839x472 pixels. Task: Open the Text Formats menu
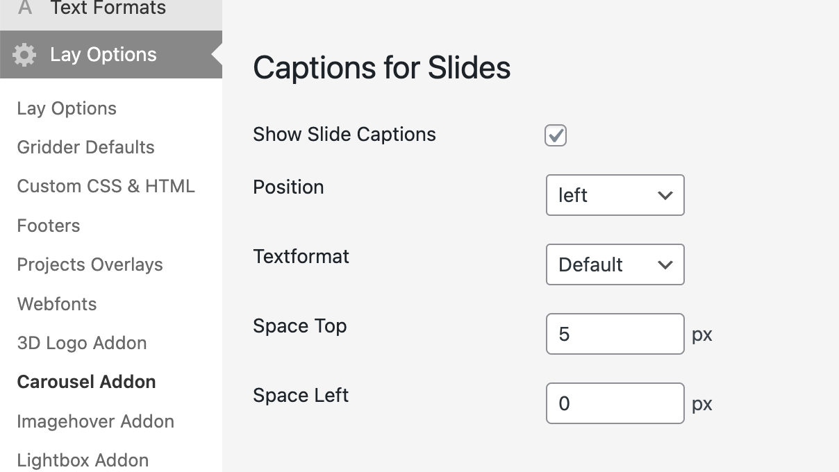pos(108,8)
